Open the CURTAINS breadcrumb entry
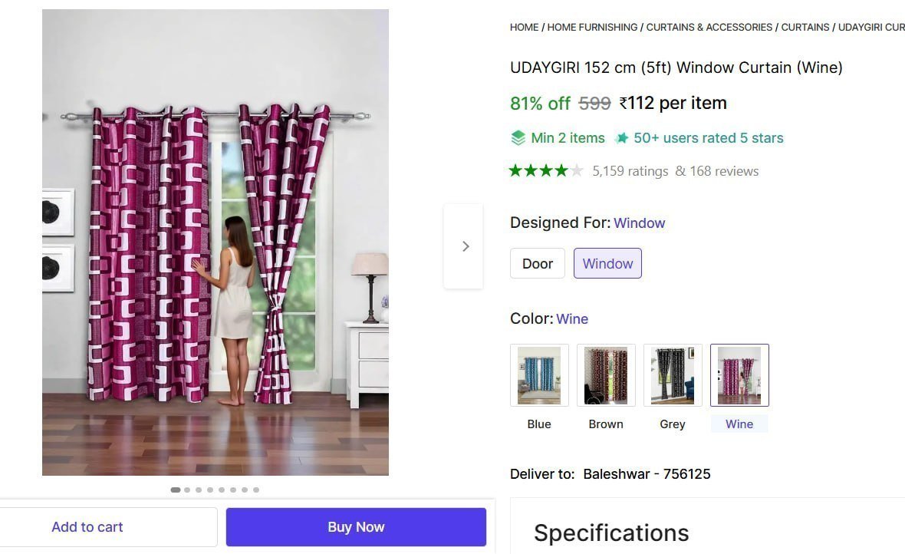Image resolution: width=905 pixels, height=554 pixels. tap(805, 27)
